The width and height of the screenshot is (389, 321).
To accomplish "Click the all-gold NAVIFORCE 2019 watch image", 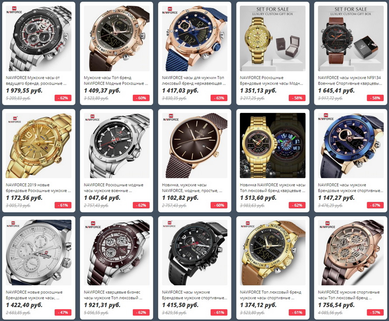I will point(38,146).
